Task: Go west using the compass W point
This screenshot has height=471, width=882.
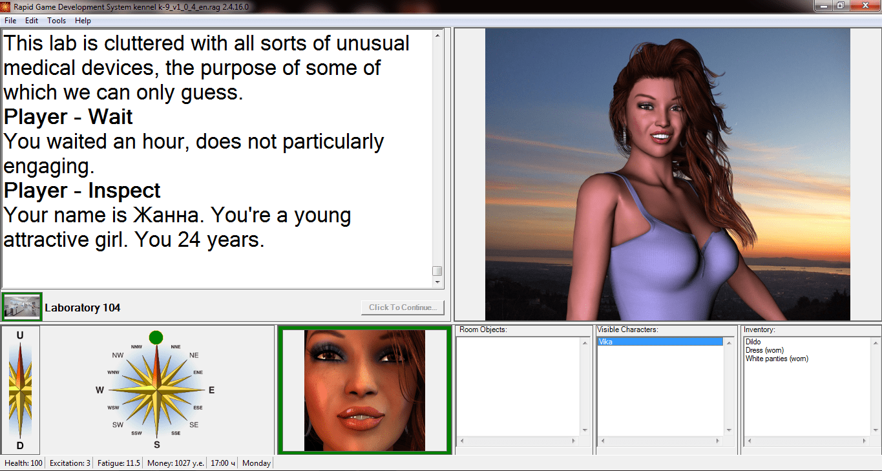Action: tap(100, 390)
